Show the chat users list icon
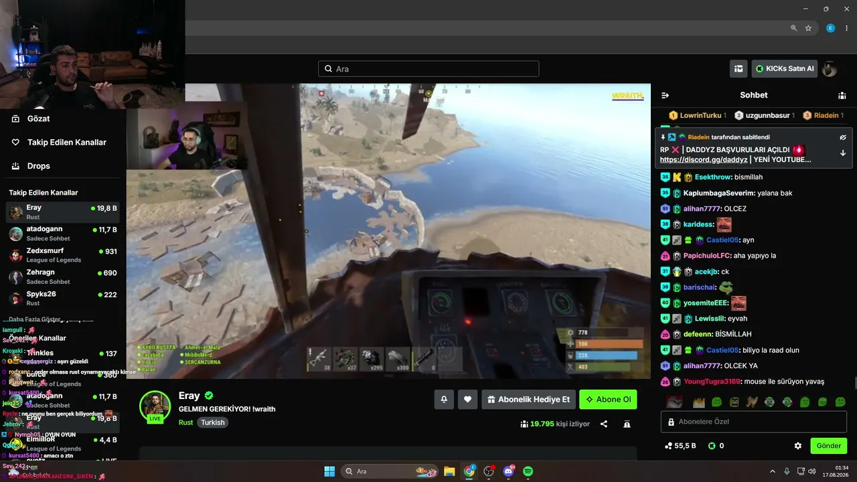 842,95
